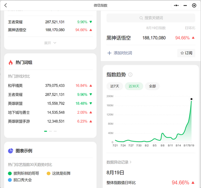Click the 16.84% change value
Viewport: 201px width, 188px height.
coord(81,86)
